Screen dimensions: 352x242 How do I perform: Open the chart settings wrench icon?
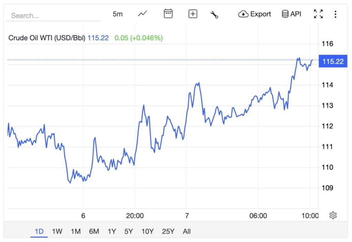tap(214, 14)
